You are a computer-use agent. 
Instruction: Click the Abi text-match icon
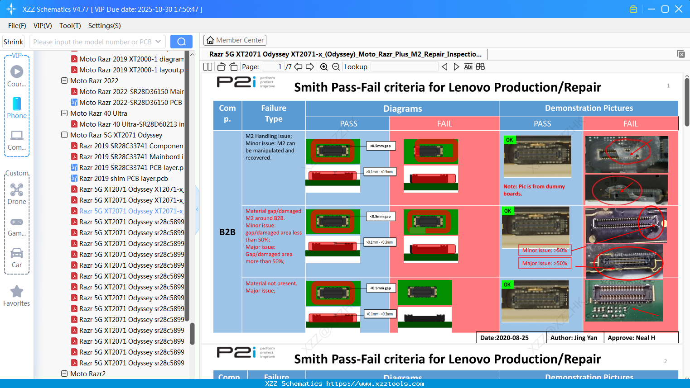468,67
